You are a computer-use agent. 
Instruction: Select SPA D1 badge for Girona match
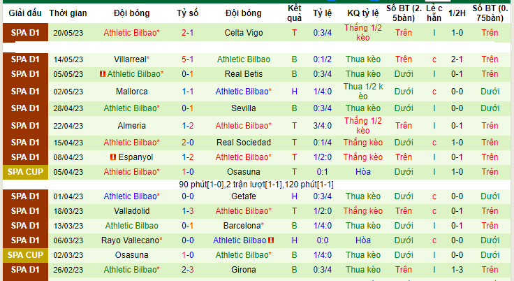click(25, 270)
